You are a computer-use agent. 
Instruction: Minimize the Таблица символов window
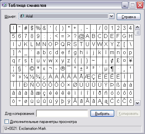coord(125,5)
